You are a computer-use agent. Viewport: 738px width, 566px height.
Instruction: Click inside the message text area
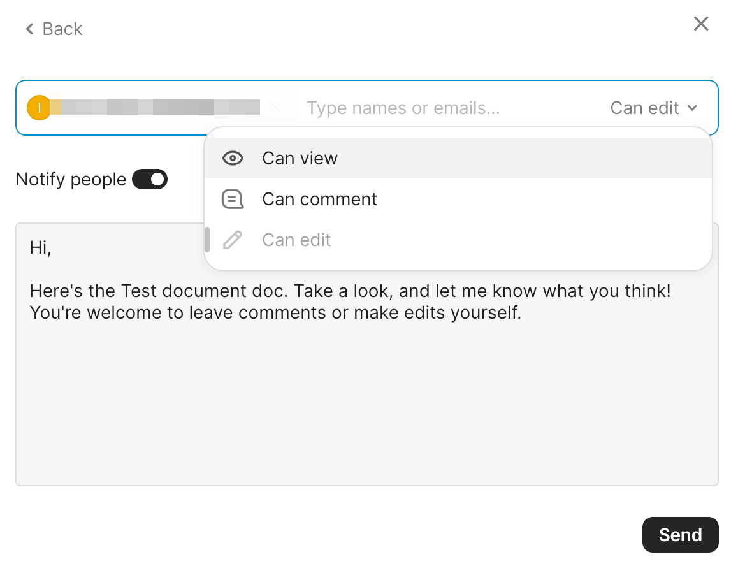(x=366, y=354)
